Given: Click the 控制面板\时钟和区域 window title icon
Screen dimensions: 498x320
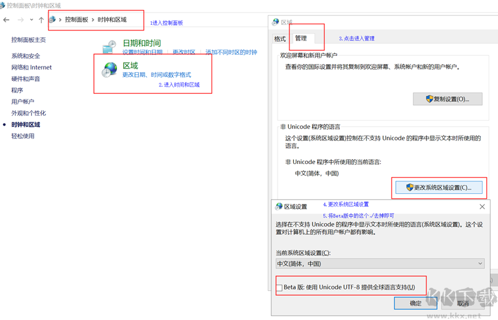Looking at the screenshot, I should pos(2,6).
